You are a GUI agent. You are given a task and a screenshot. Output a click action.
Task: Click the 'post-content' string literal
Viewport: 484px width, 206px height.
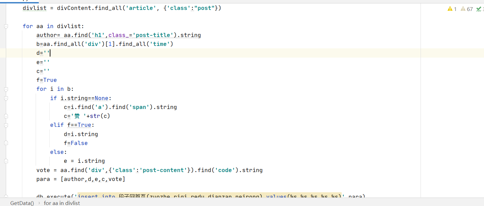pyautogui.click(x=163, y=170)
